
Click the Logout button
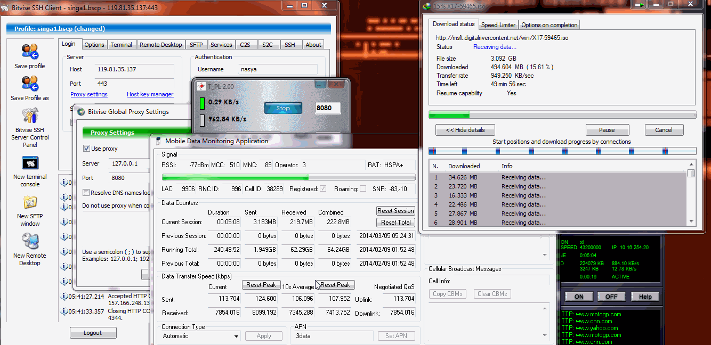[93, 333]
